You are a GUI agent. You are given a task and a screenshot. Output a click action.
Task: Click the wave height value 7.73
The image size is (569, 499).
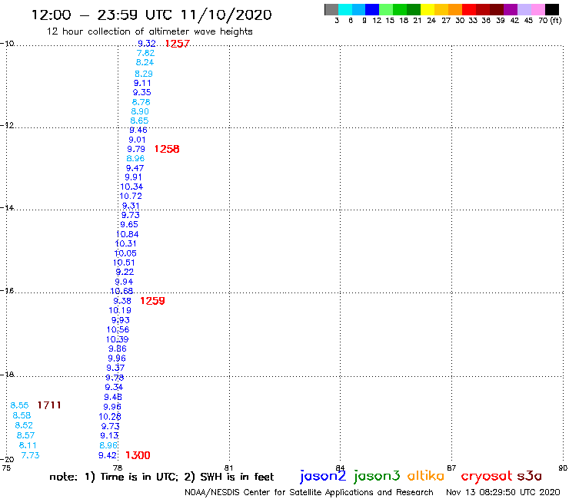tap(30, 455)
